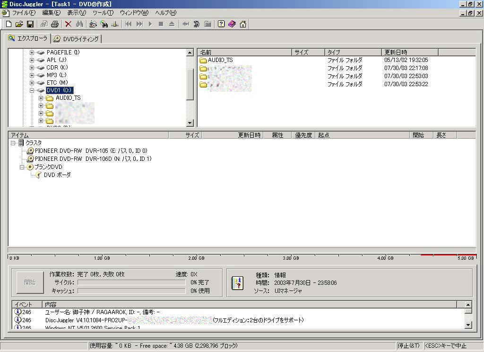The width and height of the screenshot is (484, 352).
Task: Click the サイクル progress bar
Action: [131, 282]
